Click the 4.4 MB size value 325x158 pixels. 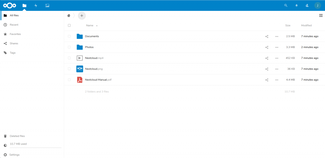(x=290, y=79)
